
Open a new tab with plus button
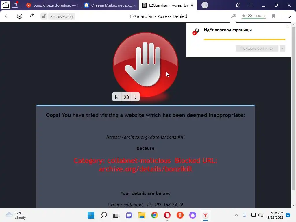[x=205, y=5]
